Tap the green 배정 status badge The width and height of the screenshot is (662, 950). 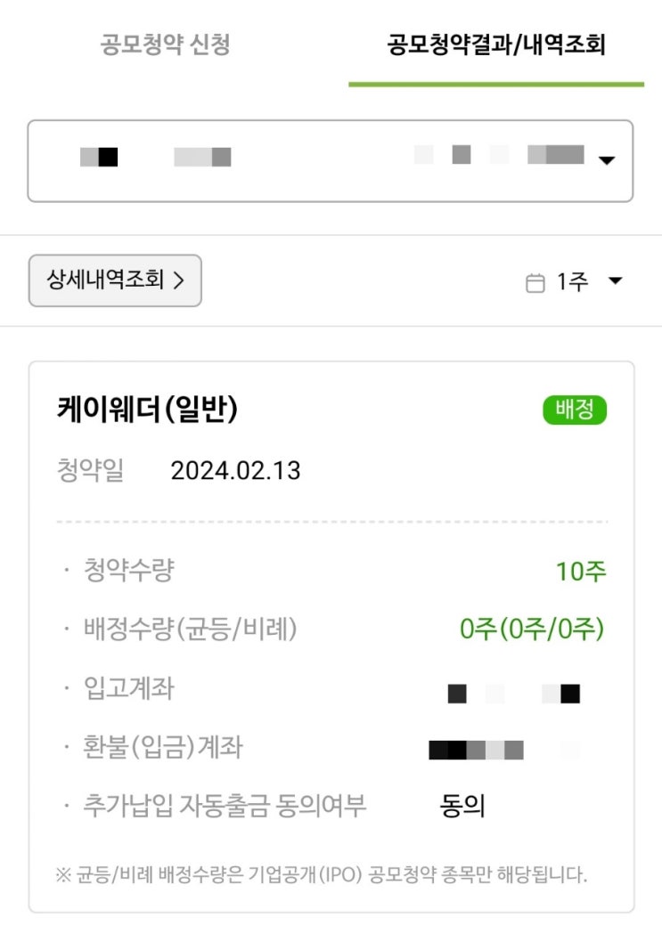coord(575,410)
